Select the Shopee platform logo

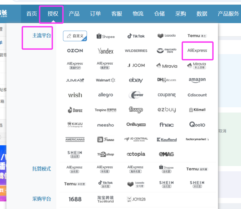[x=105, y=36]
